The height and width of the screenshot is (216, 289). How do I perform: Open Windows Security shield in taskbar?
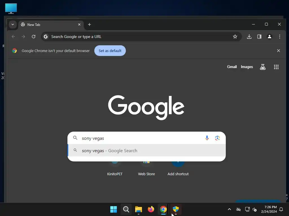tap(176, 209)
